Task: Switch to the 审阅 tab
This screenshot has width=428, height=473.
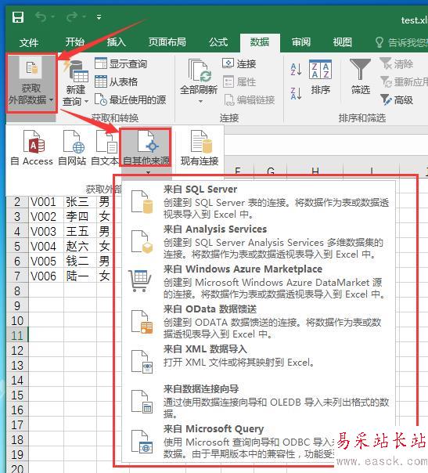Action: click(300, 42)
